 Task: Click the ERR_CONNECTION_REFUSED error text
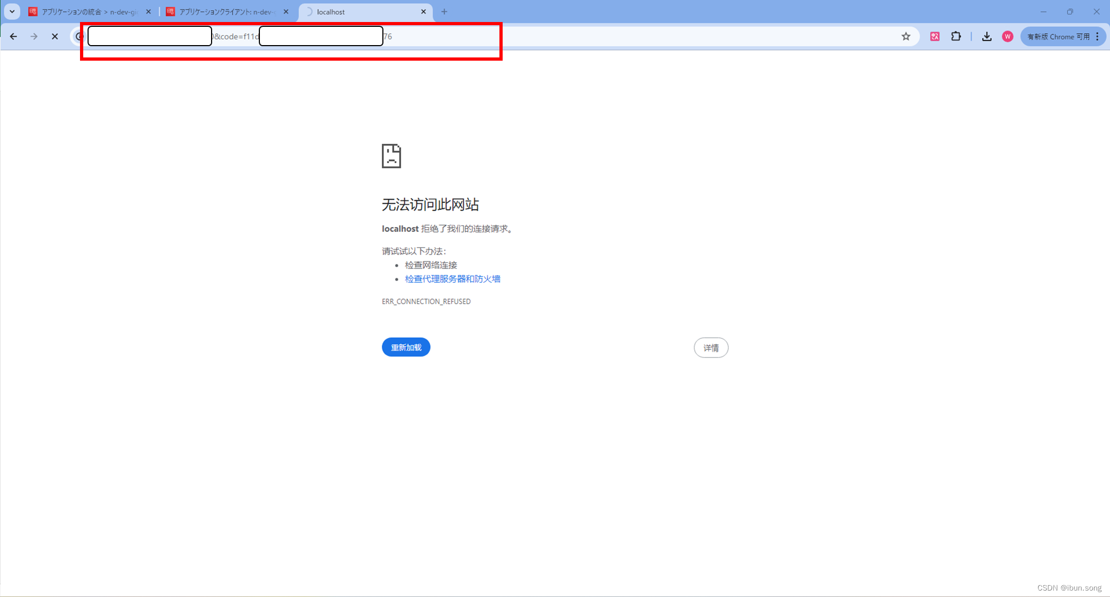pyautogui.click(x=426, y=301)
